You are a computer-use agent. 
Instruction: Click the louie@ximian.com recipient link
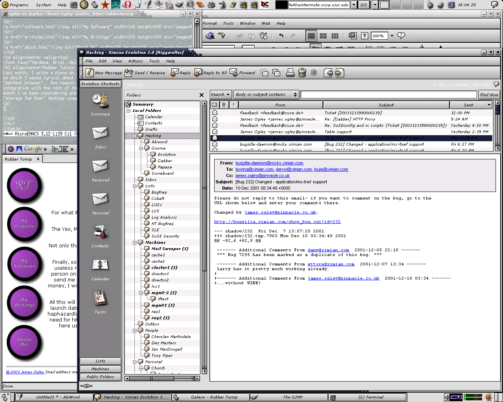[331, 170]
